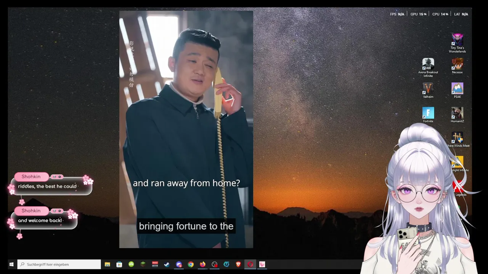488x274 pixels.
Task: Click chat message 'riddles, the best he could'
Action: point(47,186)
